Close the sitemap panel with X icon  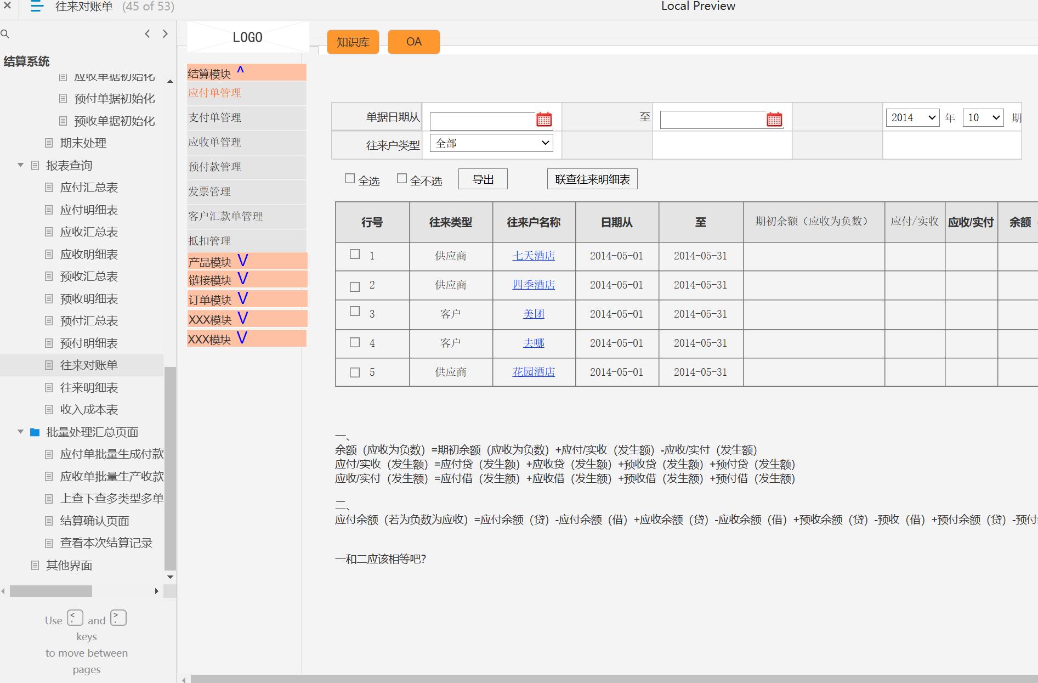coord(8,5)
